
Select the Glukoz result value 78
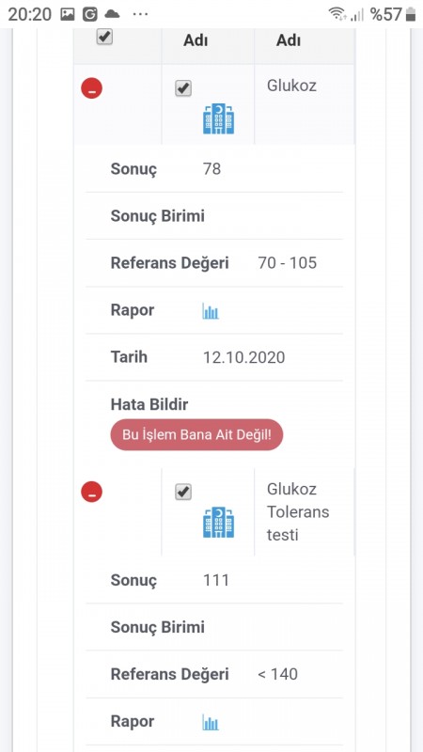point(212,169)
